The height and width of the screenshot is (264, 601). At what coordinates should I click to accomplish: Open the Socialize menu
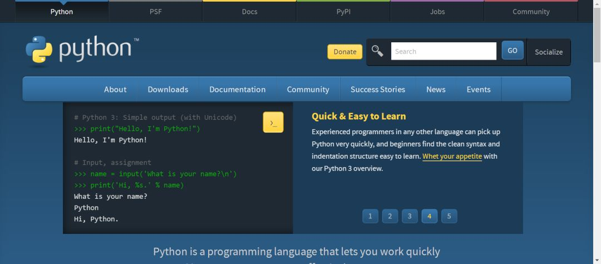[x=549, y=52]
